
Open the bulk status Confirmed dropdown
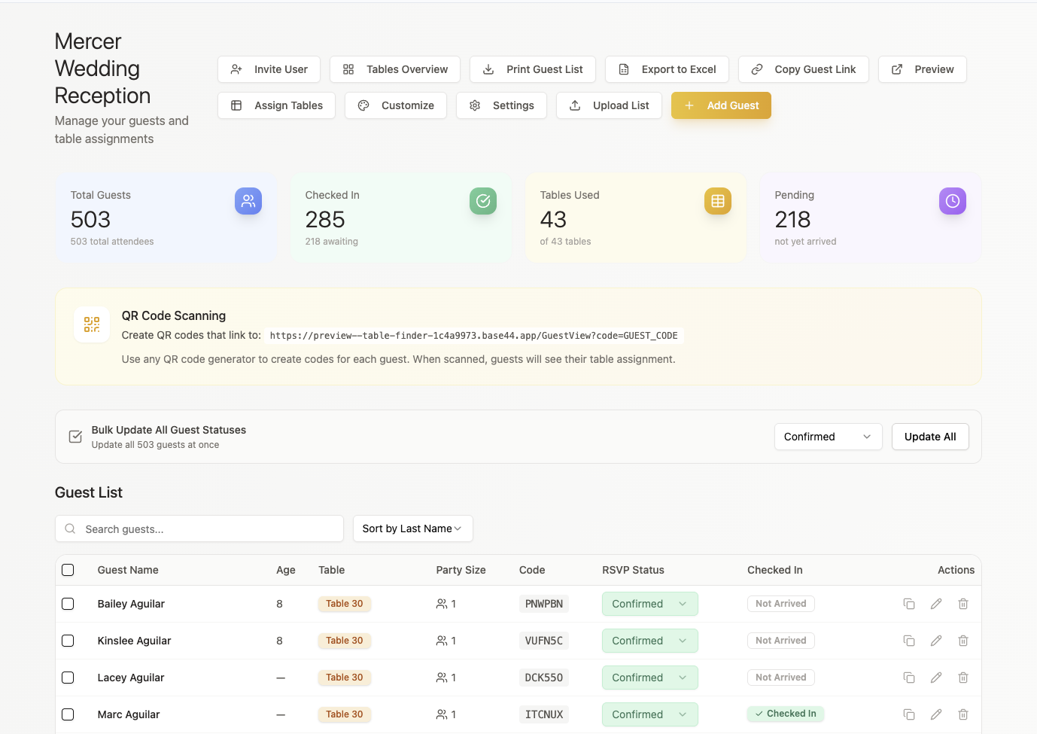828,437
